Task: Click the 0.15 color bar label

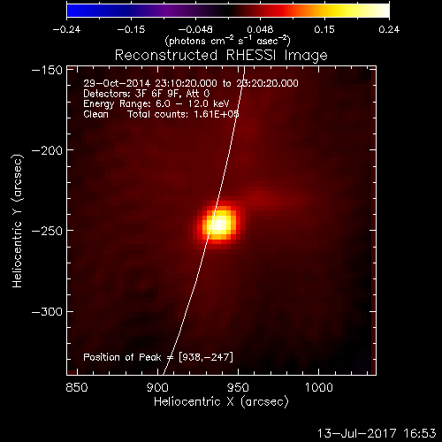Action: pyautogui.click(x=324, y=29)
